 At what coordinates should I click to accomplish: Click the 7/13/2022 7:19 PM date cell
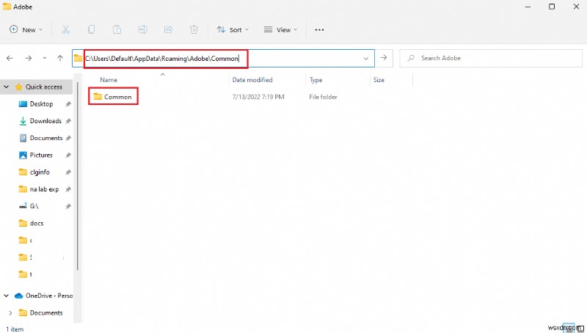pyautogui.click(x=258, y=97)
